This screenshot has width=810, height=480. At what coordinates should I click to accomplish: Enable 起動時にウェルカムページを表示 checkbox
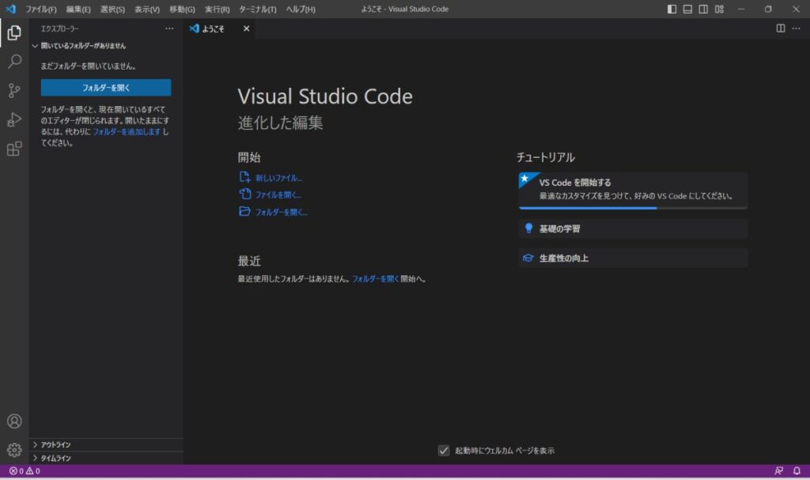445,450
